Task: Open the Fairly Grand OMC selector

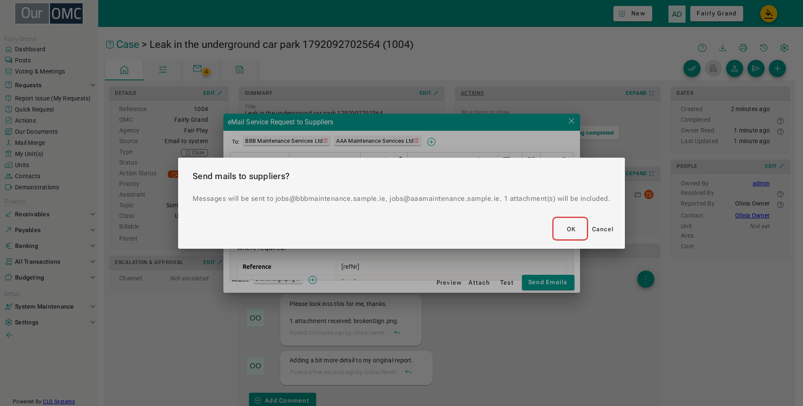Action: 716,14
